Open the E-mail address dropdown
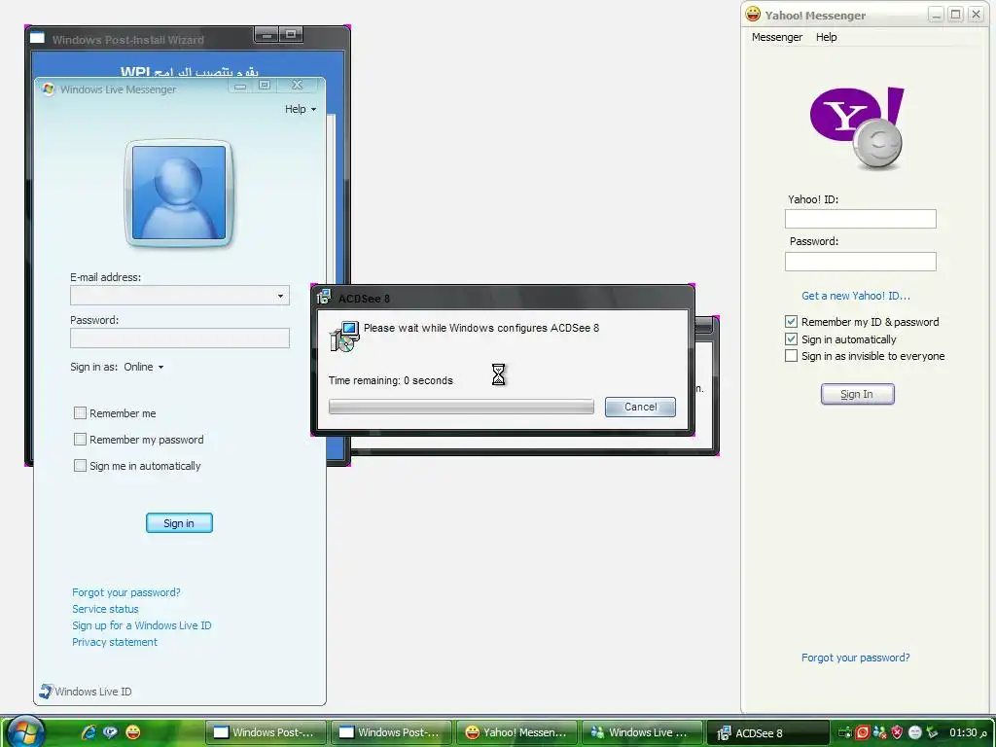996x747 pixels. (x=280, y=296)
